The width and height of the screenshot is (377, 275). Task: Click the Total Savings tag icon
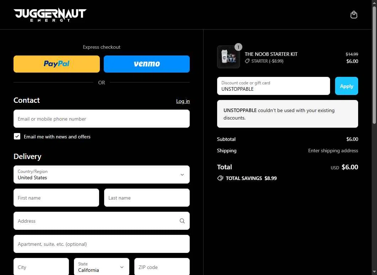click(220, 178)
